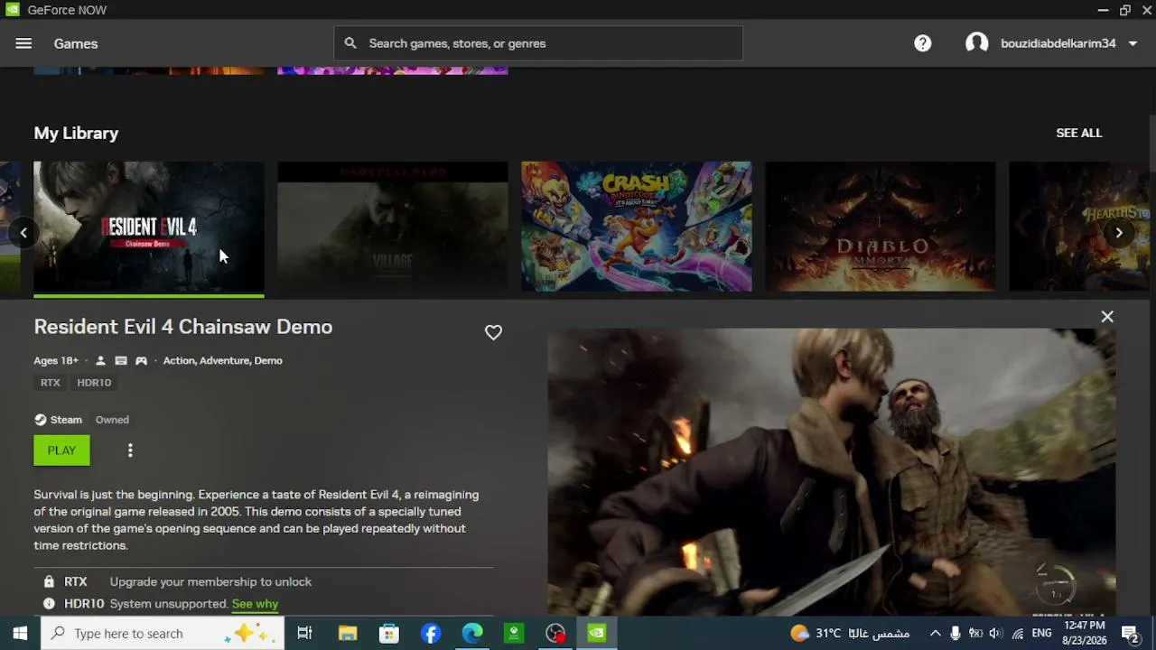Click 'Upgrade your membership to unlock' text
This screenshot has height=650, width=1156.
pyautogui.click(x=210, y=582)
